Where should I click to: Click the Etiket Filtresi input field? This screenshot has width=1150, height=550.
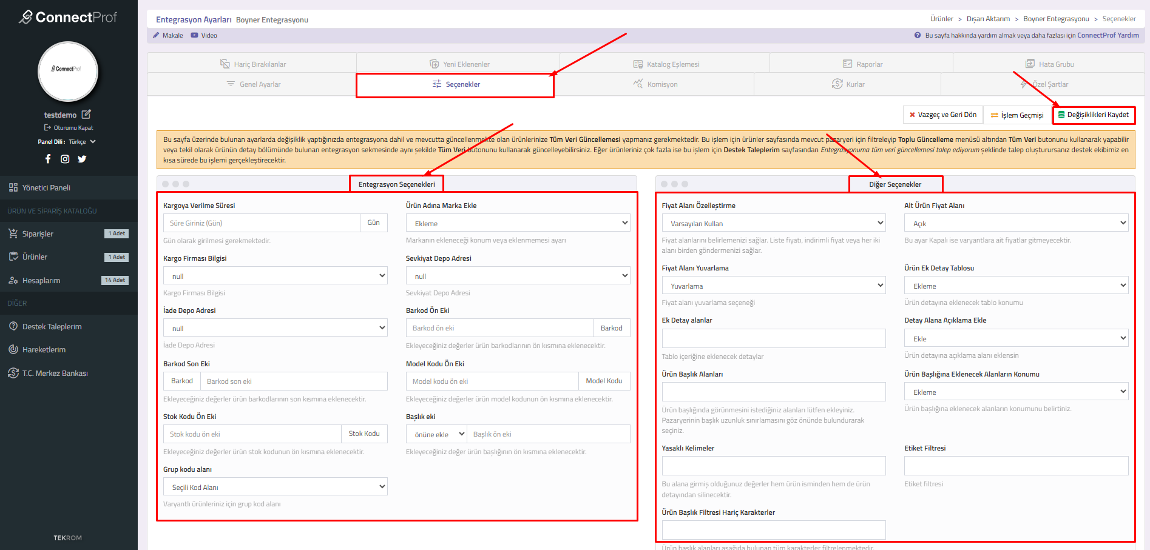tap(1016, 466)
